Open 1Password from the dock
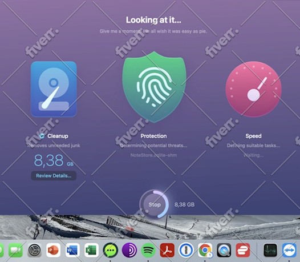This screenshot has width=300, height=262. click(x=186, y=250)
